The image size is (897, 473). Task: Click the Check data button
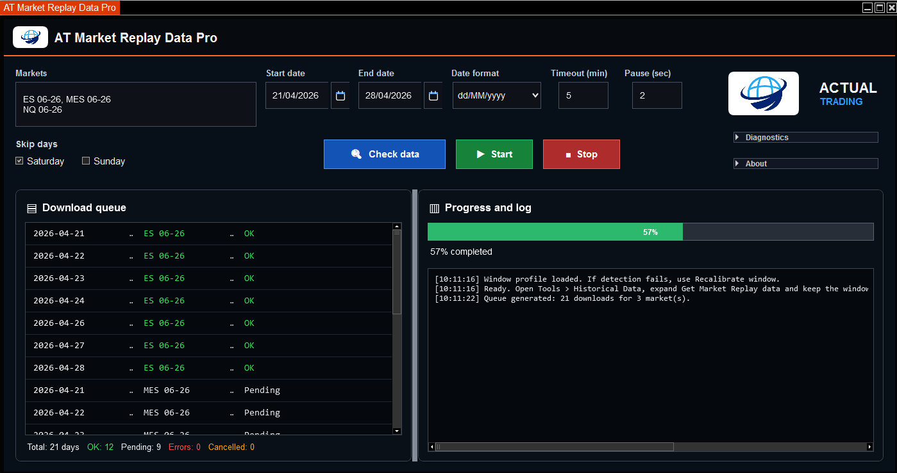pyautogui.click(x=385, y=154)
